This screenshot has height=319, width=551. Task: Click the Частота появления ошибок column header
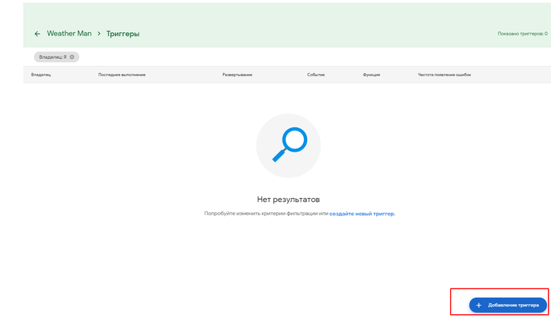point(445,75)
